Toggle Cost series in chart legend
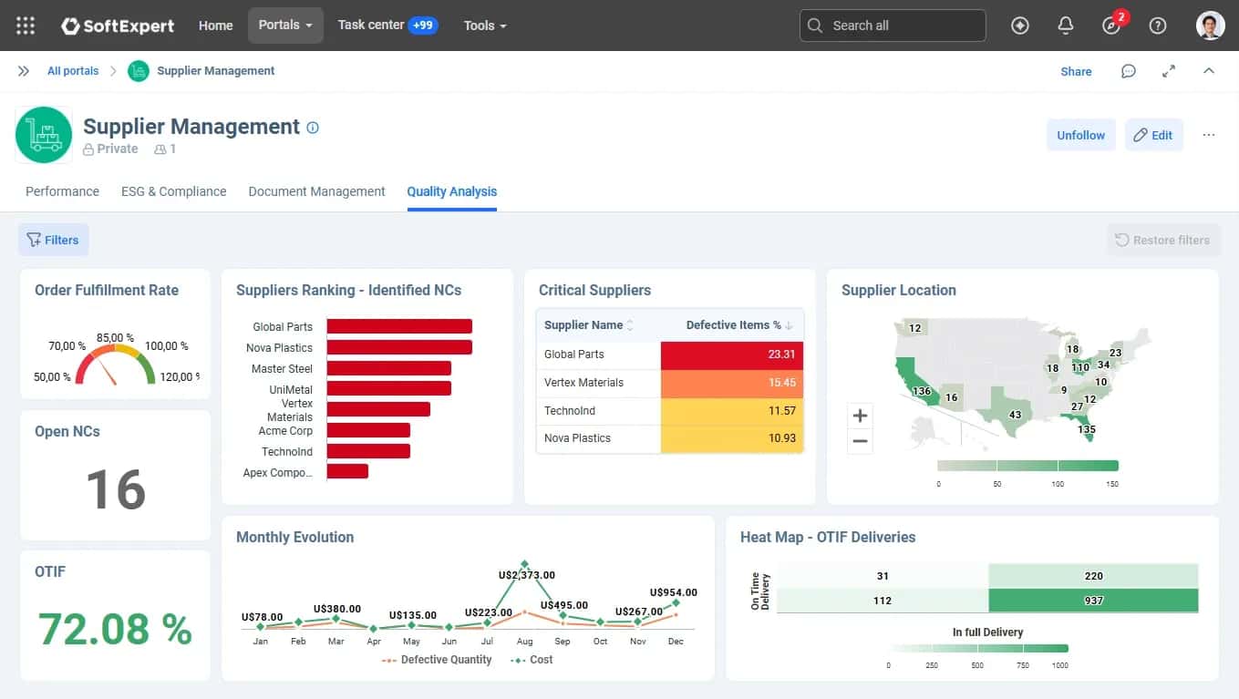This screenshot has height=699, width=1239. [532, 660]
